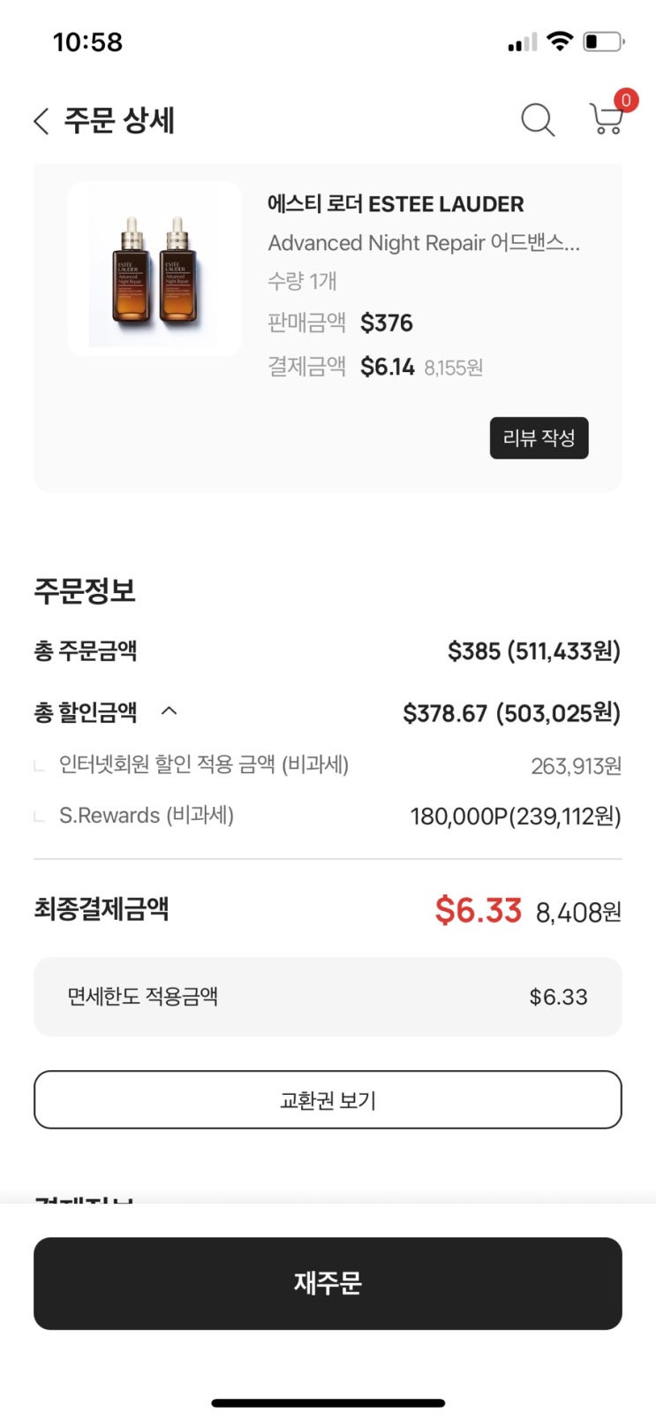656x1421 pixels.
Task: Tap the battery status icon
Action: click(603, 42)
